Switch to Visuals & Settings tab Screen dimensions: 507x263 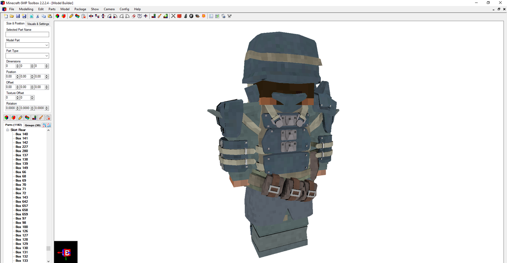pyautogui.click(x=38, y=24)
